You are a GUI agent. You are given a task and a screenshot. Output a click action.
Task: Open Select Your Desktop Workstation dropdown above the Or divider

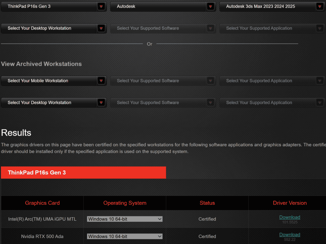click(x=54, y=28)
